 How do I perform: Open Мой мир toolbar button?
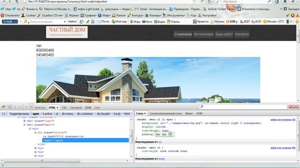click(x=119, y=21)
